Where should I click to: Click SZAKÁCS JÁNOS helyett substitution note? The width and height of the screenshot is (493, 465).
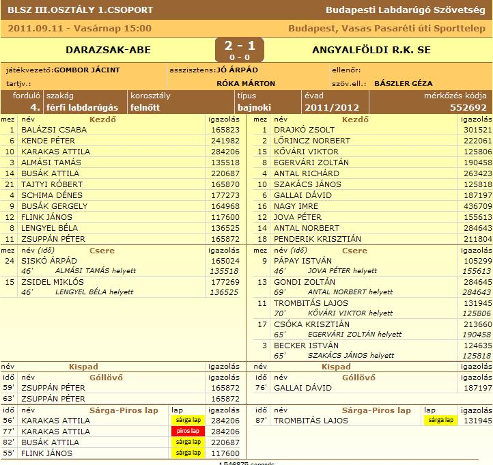click(351, 356)
